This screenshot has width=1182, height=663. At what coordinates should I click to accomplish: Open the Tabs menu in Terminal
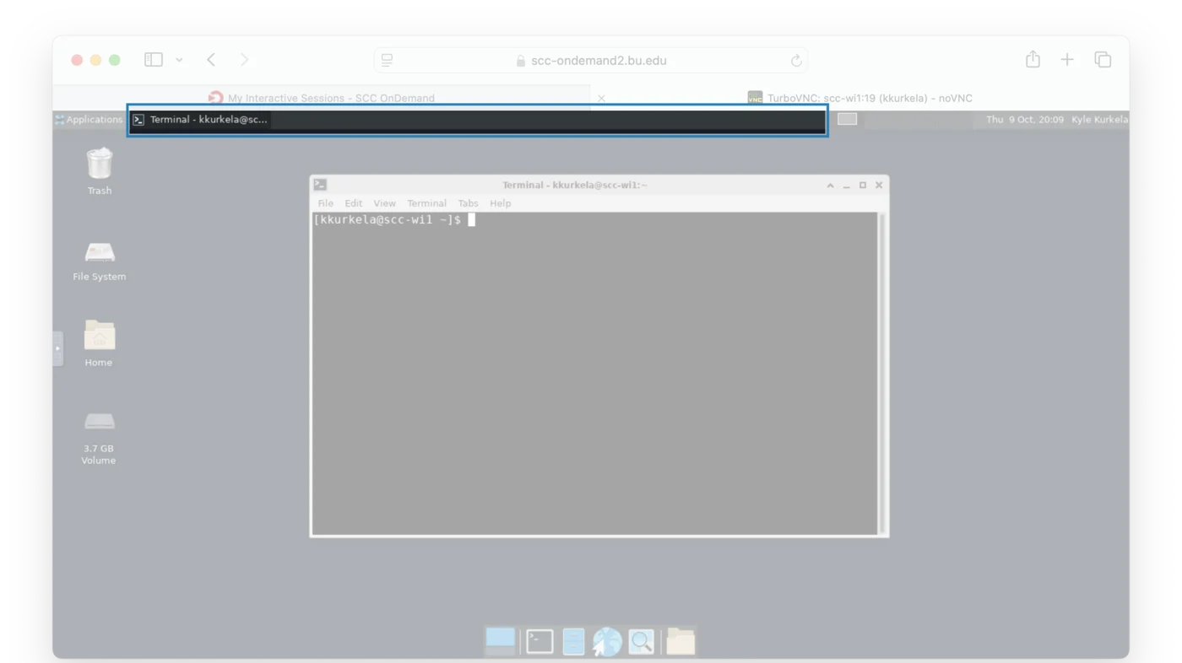(x=468, y=203)
